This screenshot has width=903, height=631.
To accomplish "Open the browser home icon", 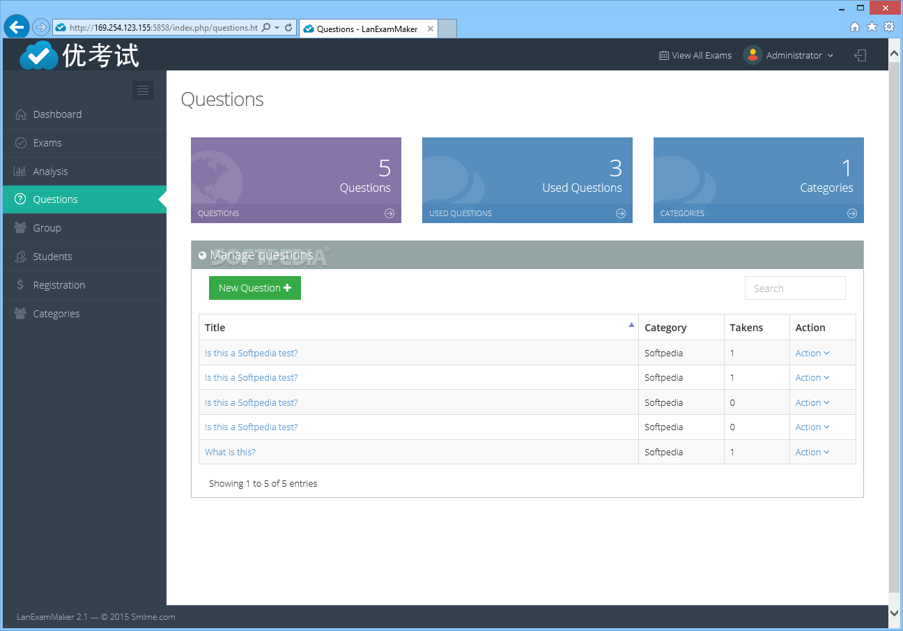I will pyautogui.click(x=855, y=27).
